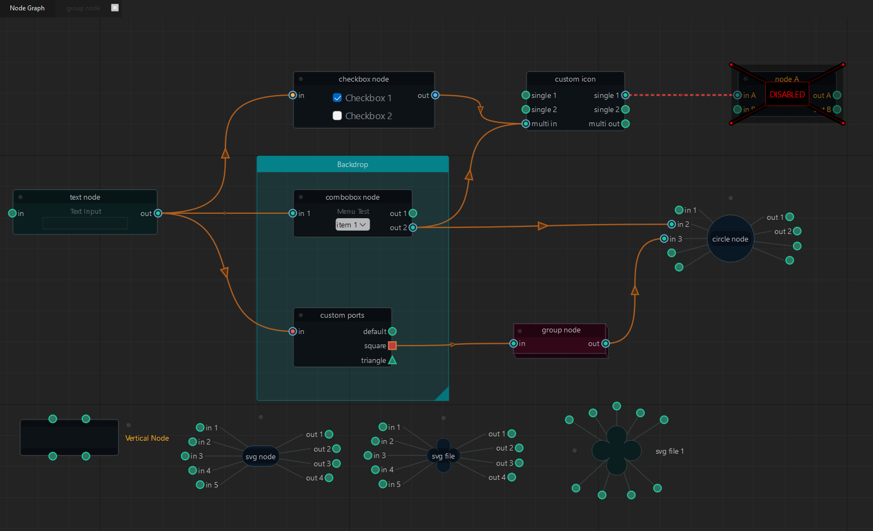
Task: Switch to the group node tab
Action: (83, 8)
